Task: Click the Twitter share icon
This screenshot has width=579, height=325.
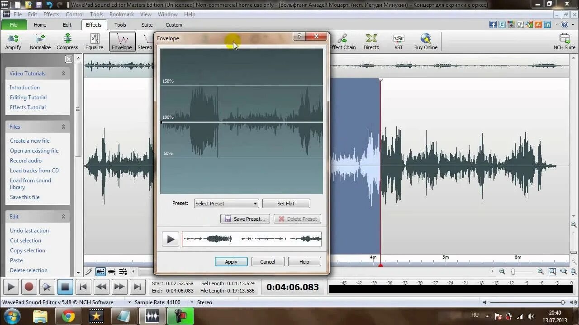Action: [x=502, y=25]
